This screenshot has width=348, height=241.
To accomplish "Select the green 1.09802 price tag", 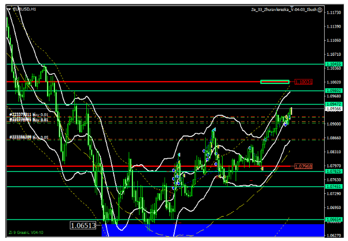I will pos(333,90).
